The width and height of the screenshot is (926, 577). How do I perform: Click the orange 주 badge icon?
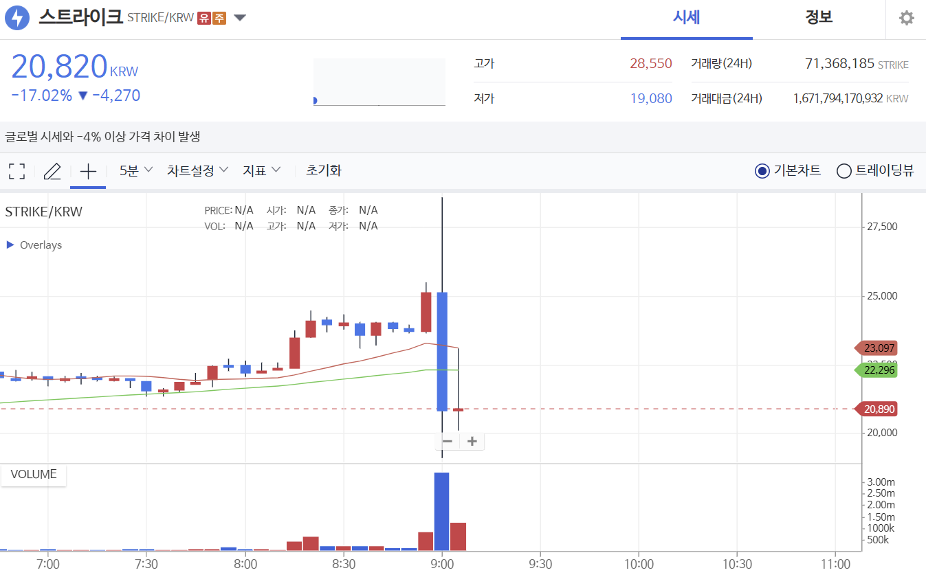(219, 18)
